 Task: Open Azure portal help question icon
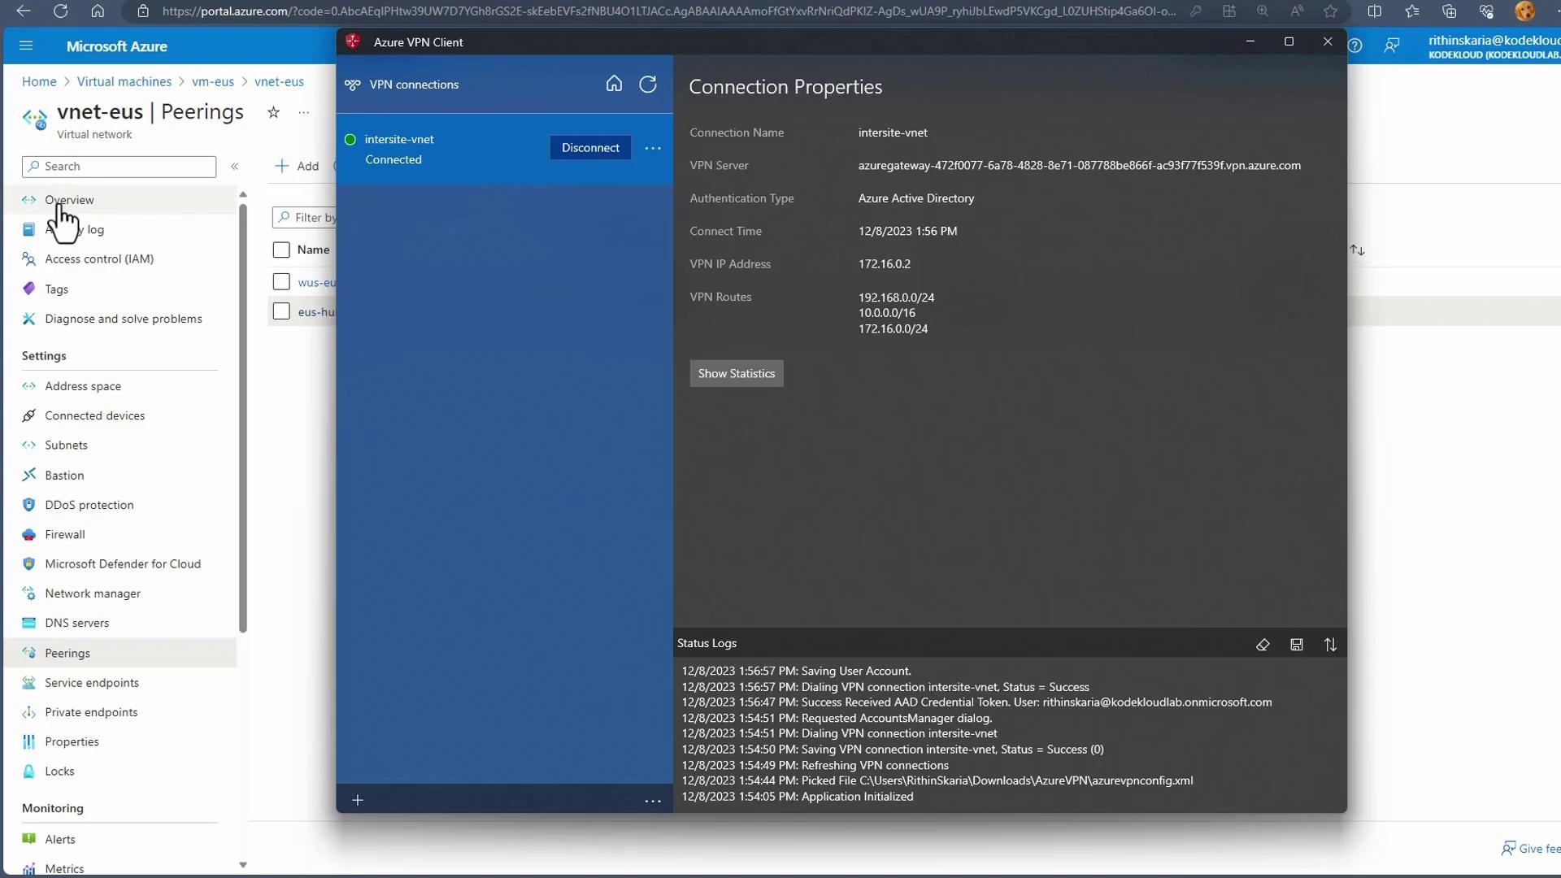1355,46
